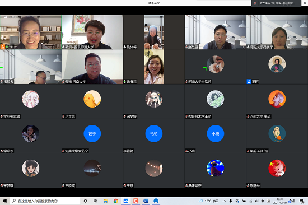This screenshot has width=308, height=205.
Task: Open the weather widget showing 10°C
Action: [x=209, y=201]
